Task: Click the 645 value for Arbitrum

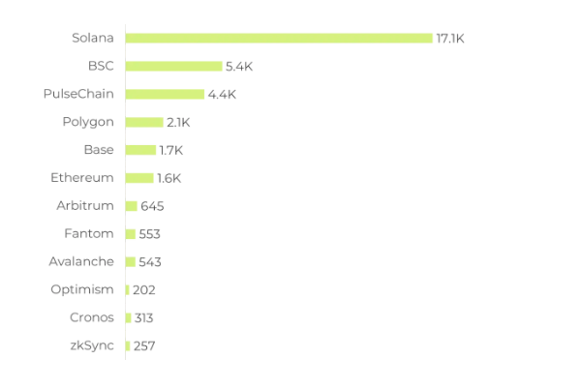Action: (x=152, y=206)
